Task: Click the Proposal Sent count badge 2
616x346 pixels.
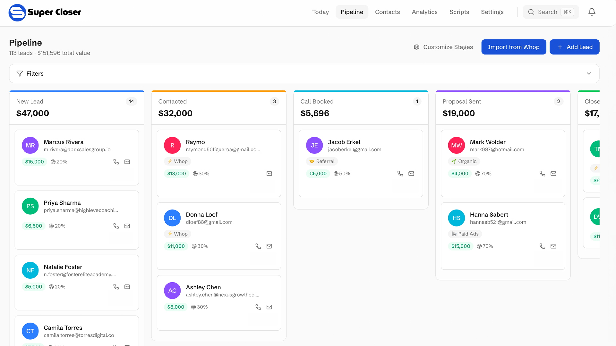Action: coord(559,102)
